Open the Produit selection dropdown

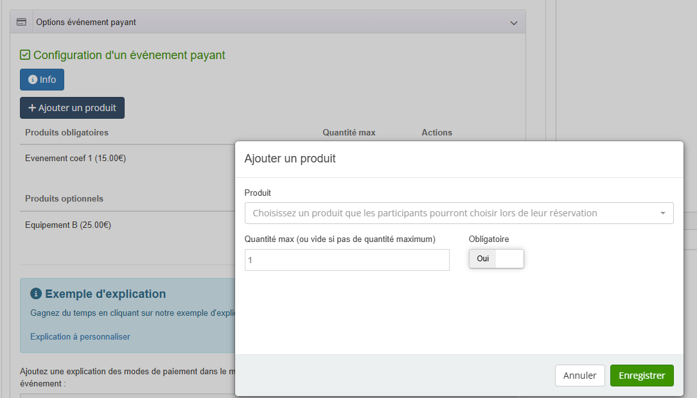pyautogui.click(x=459, y=213)
